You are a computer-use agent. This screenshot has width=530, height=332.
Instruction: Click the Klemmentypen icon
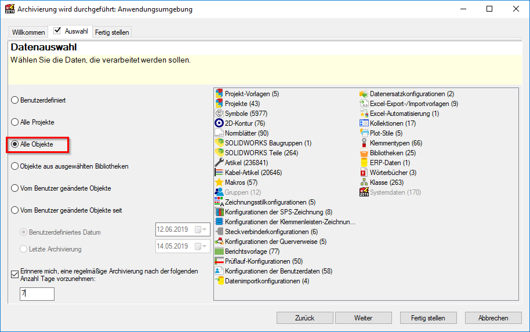pyautogui.click(x=364, y=143)
